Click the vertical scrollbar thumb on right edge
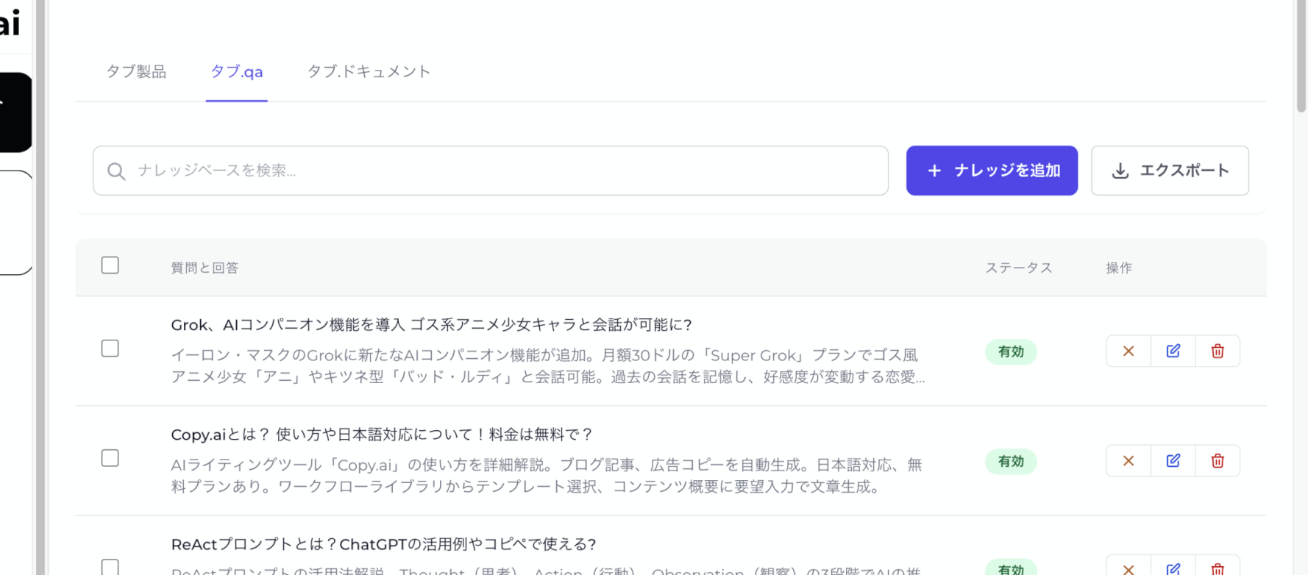Viewport: 1308px width, 575px height. (x=1301, y=56)
